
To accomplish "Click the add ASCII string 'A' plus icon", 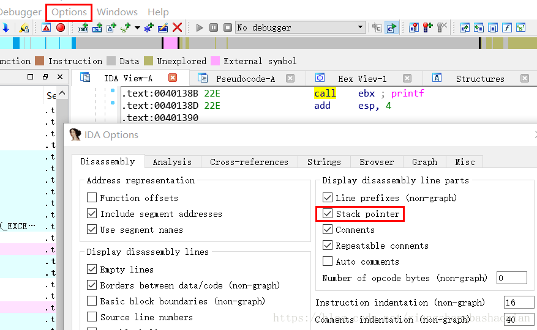I will pos(111,28).
